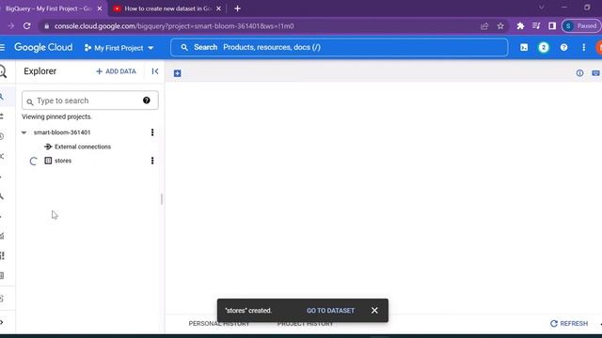Select the stores dataset
This screenshot has height=338, width=602.
[x=63, y=161]
